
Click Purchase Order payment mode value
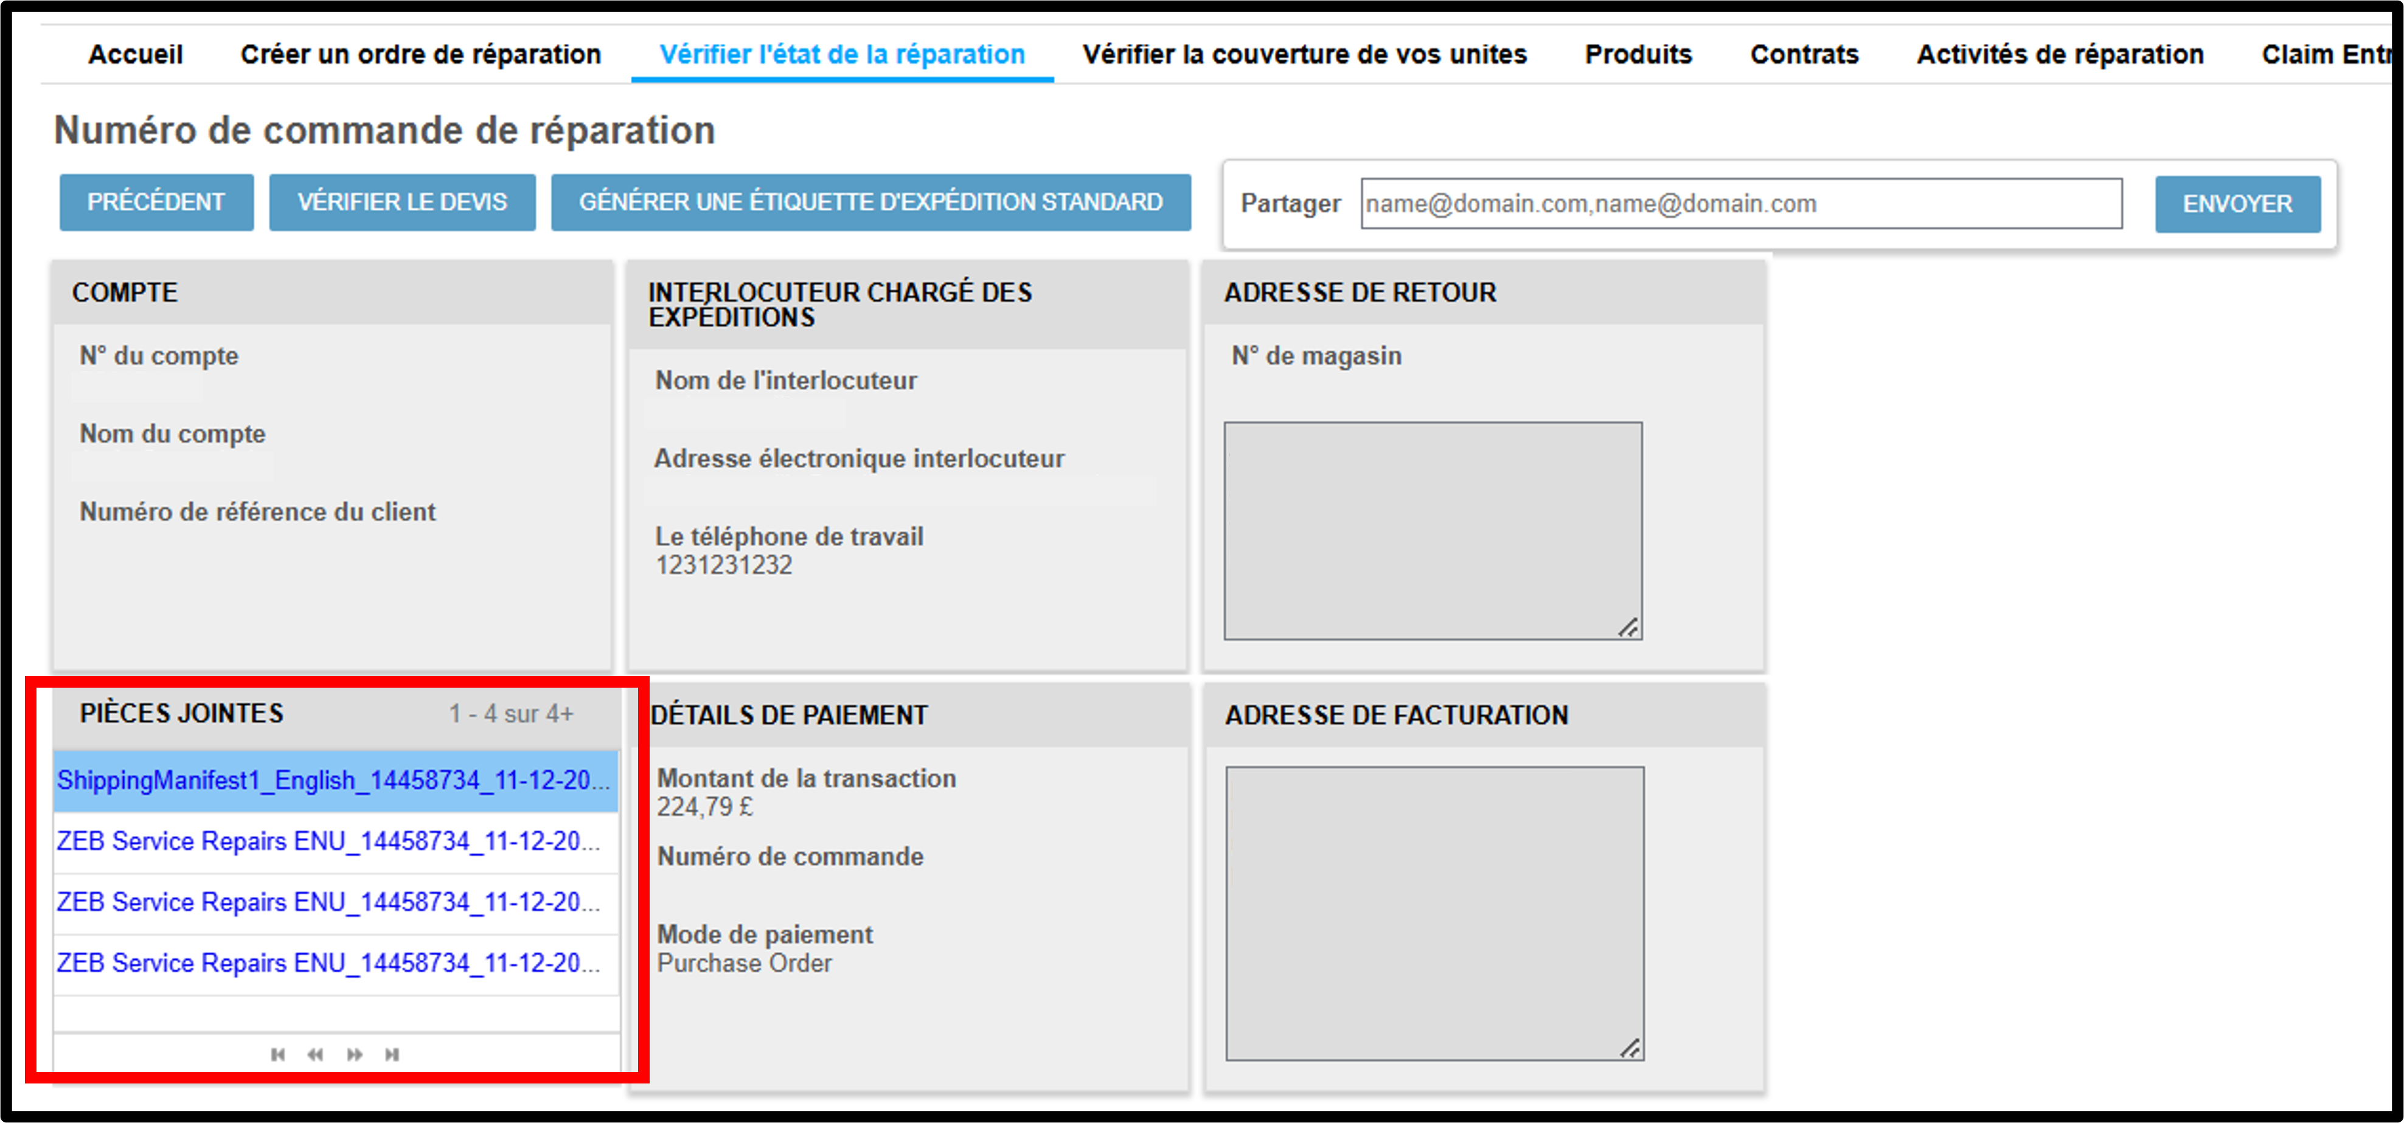[x=744, y=962]
